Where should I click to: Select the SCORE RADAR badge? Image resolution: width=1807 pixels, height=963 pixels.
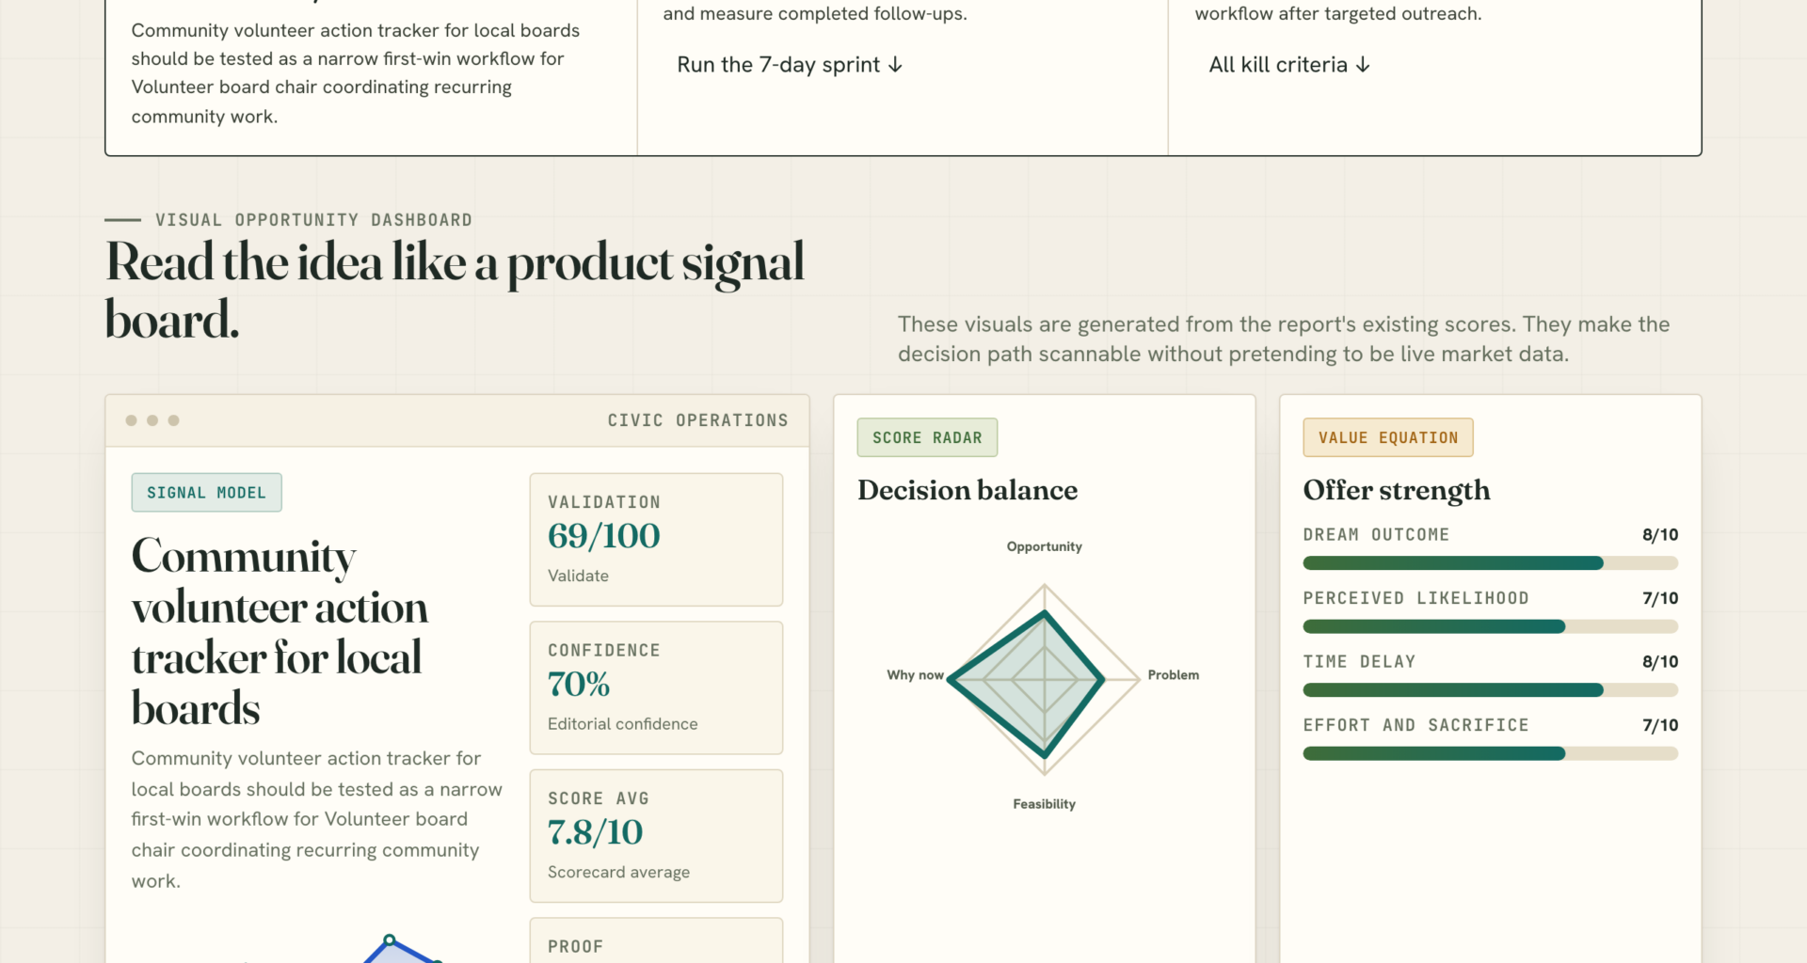(927, 437)
